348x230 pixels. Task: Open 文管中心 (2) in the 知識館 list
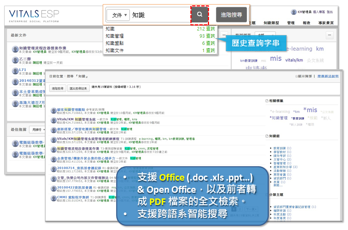(x=282, y=160)
